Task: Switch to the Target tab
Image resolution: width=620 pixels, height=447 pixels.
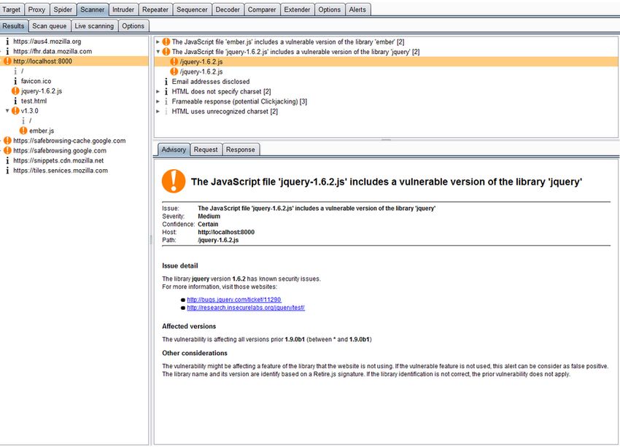Action: 12,9
